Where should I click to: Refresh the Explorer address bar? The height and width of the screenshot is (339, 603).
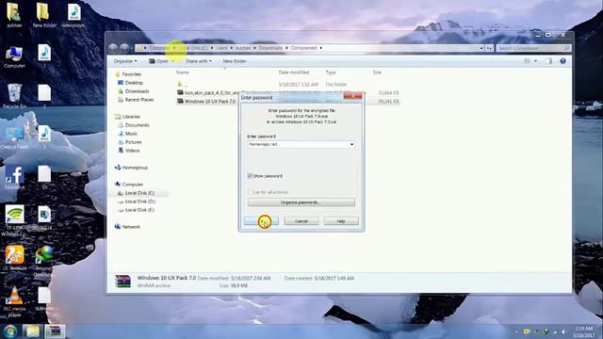coord(489,48)
